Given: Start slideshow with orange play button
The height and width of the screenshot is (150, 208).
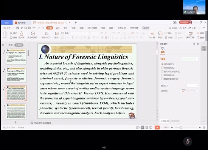Looking at the screenshot, I should tap(157, 128).
